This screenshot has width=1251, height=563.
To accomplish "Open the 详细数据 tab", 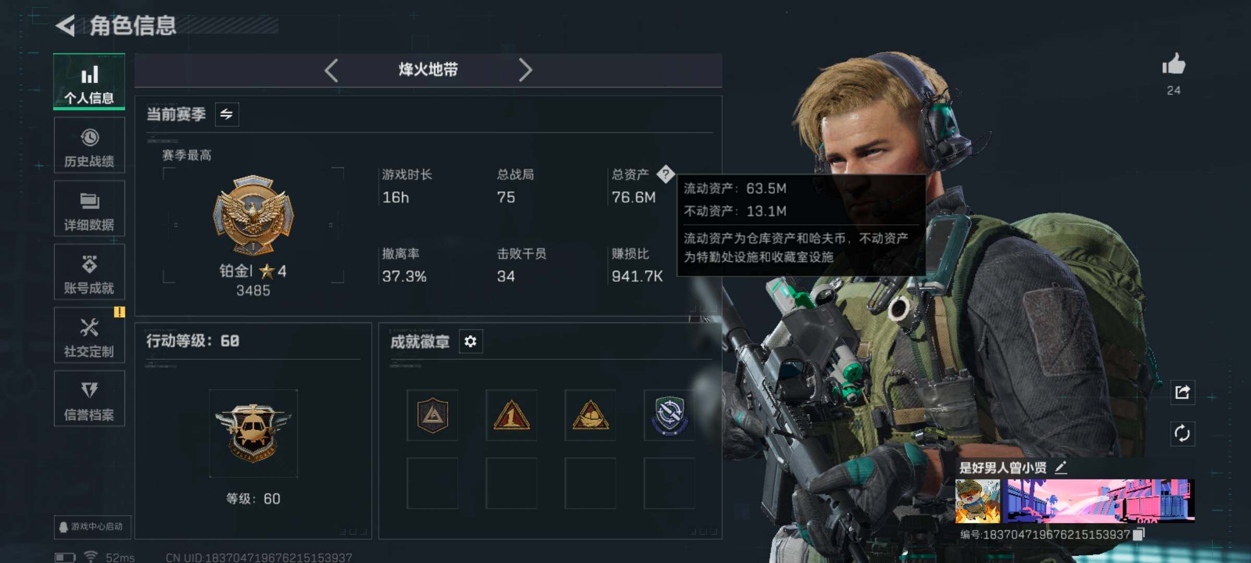I will tap(89, 209).
